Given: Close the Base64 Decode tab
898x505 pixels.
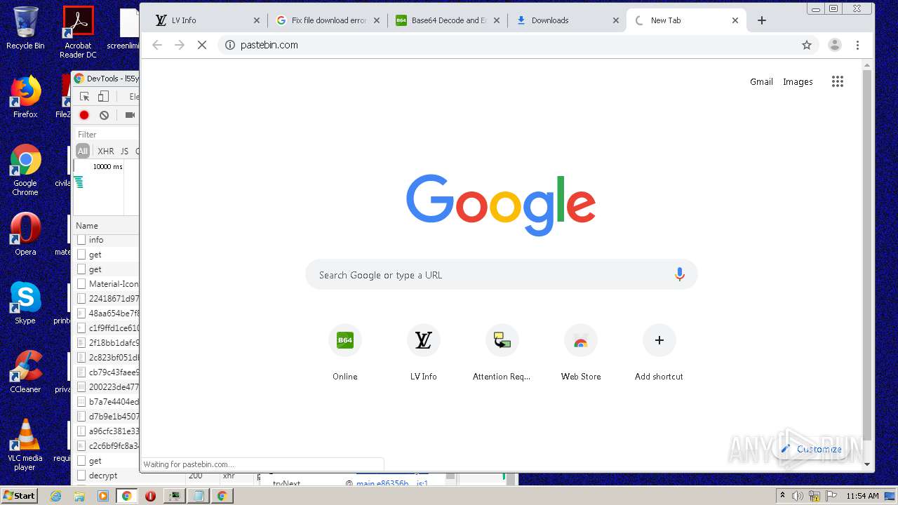Looking at the screenshot, I should 497,20.
